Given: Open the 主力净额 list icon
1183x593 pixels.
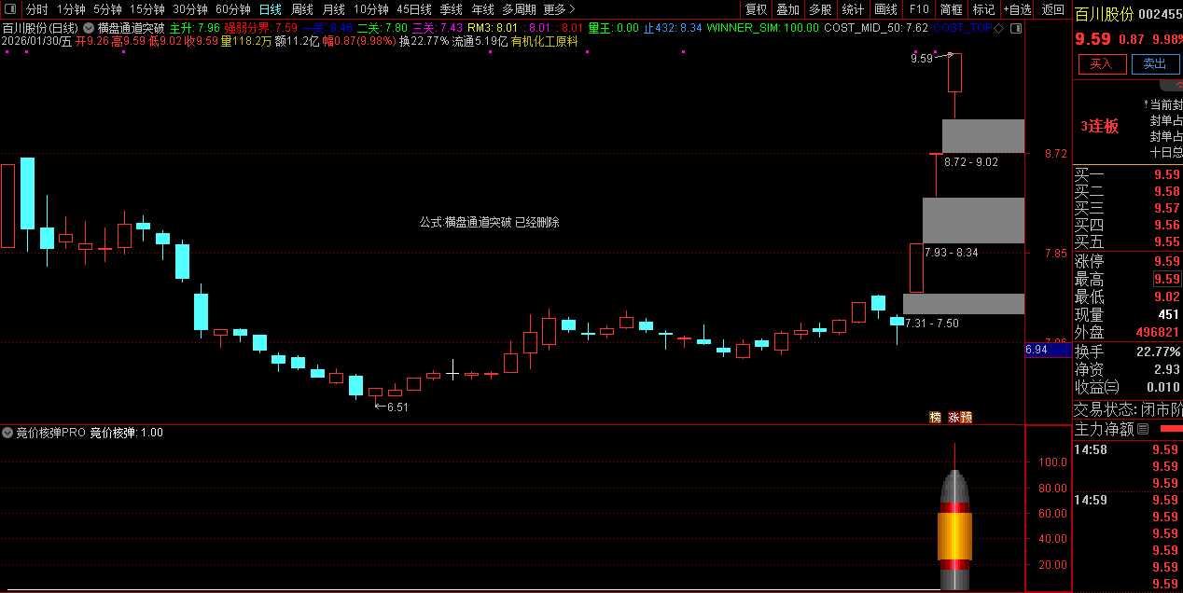Looking at the screenshot, I should pos(1143,429).
